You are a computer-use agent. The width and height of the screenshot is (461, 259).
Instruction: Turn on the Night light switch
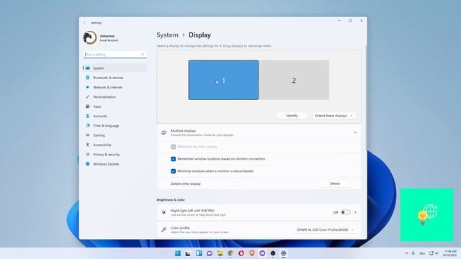pyautogui.click(x=346, y=212)
